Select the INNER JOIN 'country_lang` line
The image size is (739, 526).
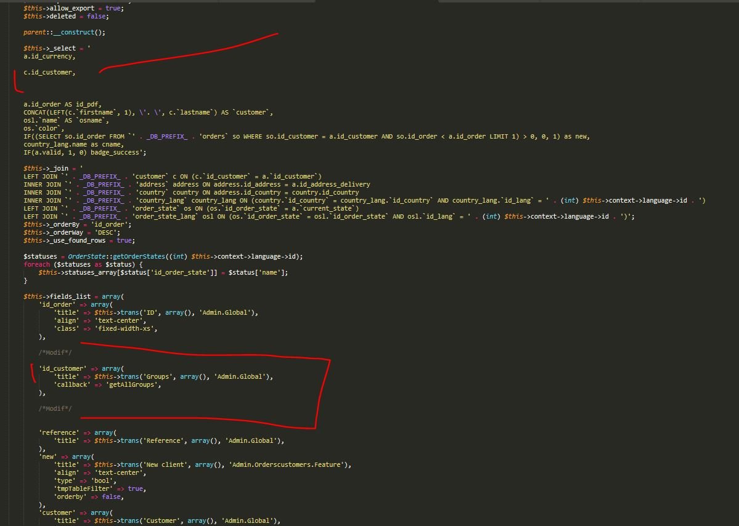coord(364,201)
